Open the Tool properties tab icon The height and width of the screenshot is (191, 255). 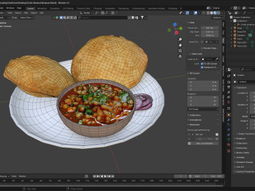[x=229, y=76]
